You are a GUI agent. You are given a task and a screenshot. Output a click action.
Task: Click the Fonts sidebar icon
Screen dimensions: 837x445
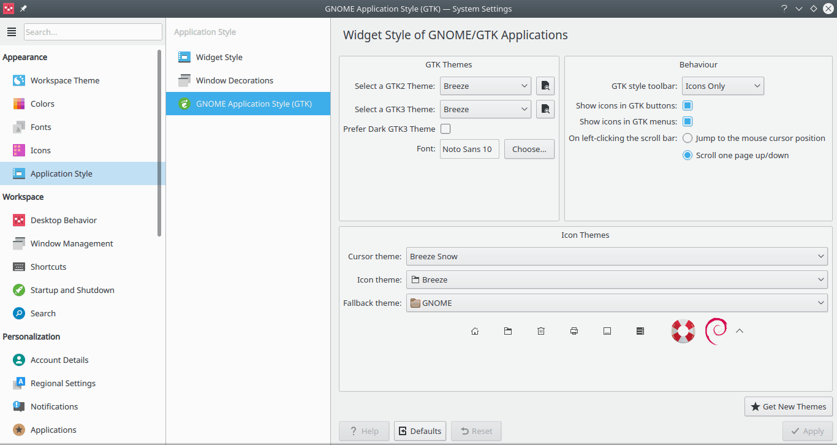pos(19,127)
